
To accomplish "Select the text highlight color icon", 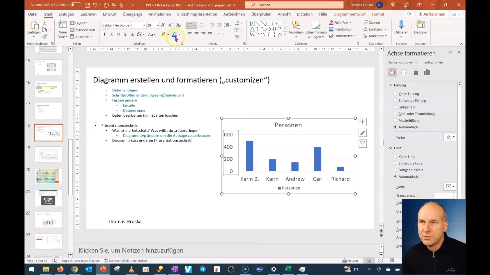I will pos(163,35).
